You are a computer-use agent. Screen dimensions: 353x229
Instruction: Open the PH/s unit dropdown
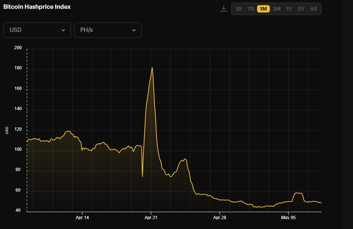tap(108, 30)
